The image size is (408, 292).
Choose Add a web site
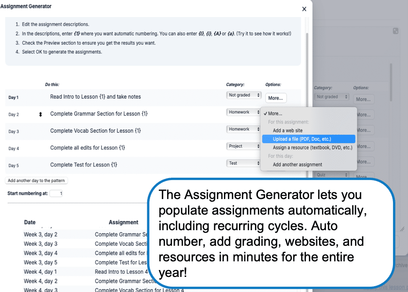(308, 130)
